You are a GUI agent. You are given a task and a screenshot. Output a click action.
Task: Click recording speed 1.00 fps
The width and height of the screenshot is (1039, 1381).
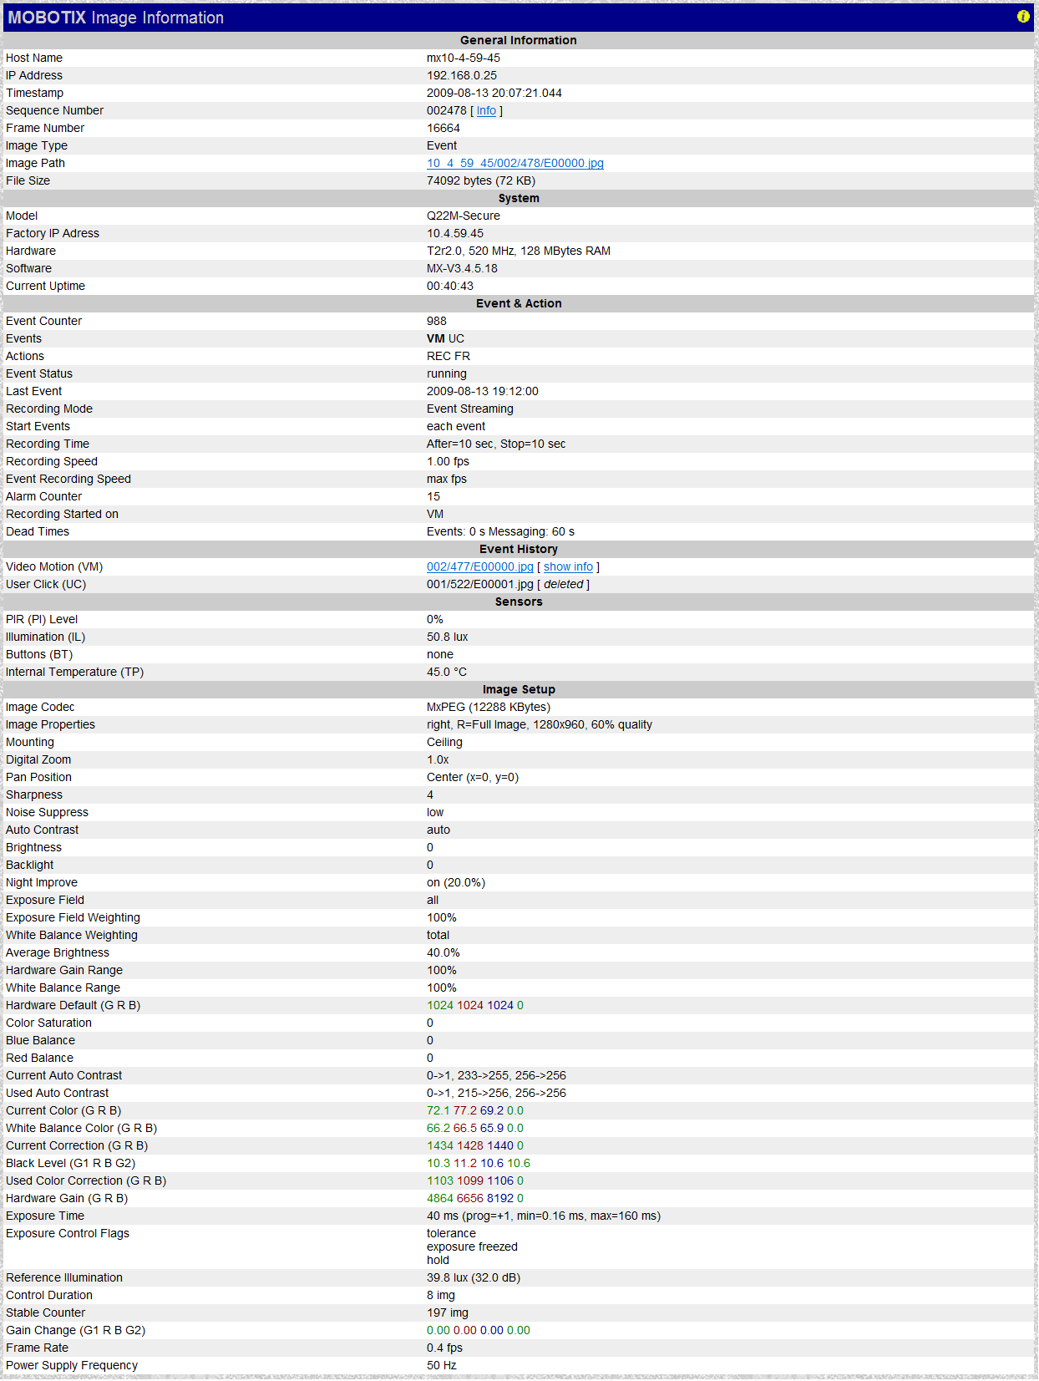[x=449, y=461]
